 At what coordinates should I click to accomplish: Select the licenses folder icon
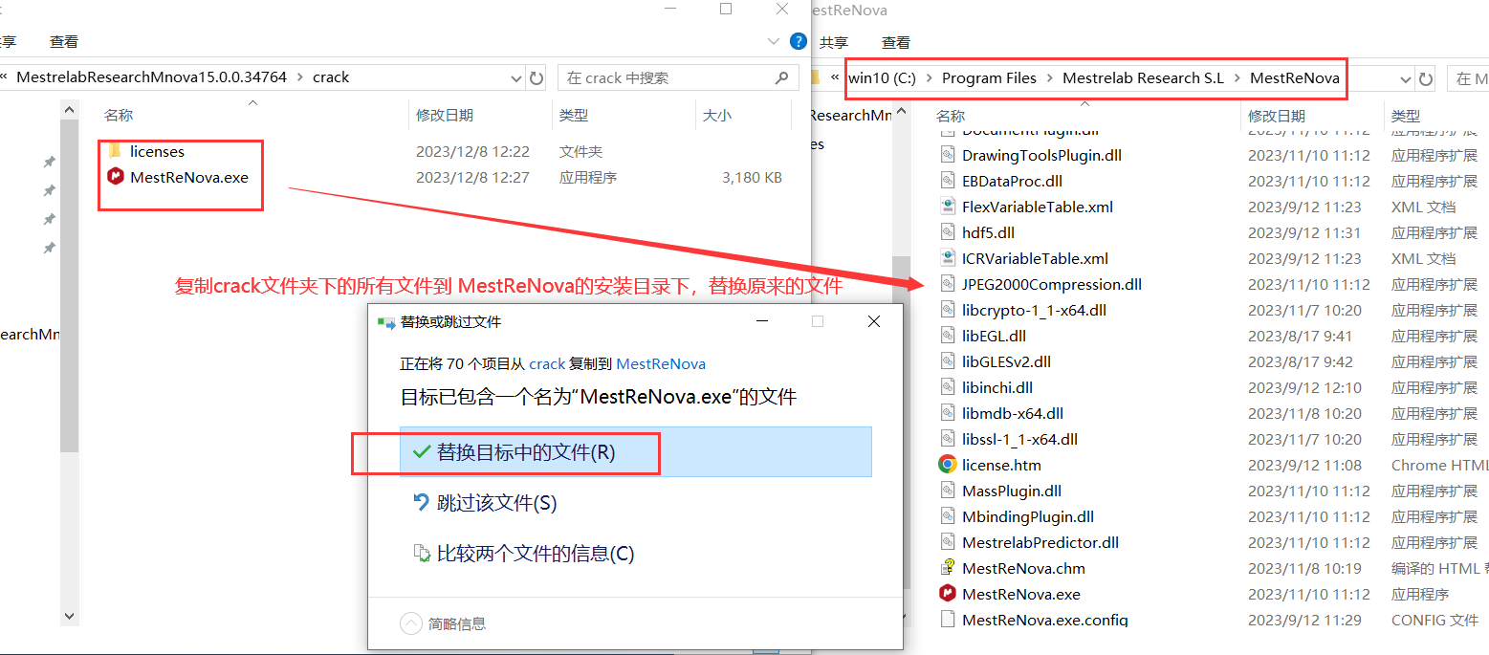[x=115, y=151]
